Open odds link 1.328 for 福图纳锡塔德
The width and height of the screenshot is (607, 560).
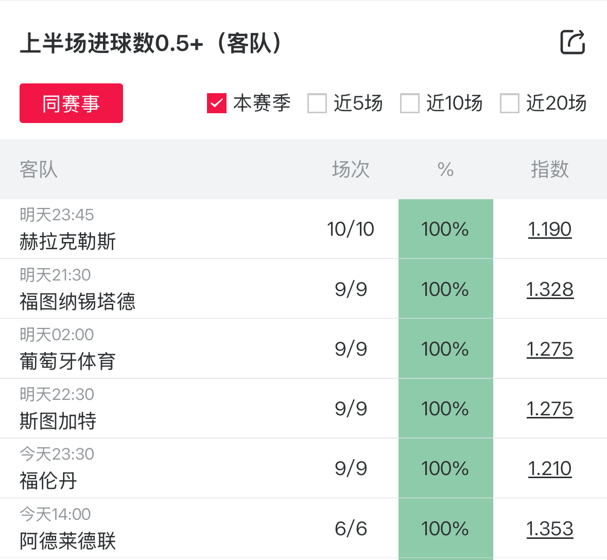549,289
